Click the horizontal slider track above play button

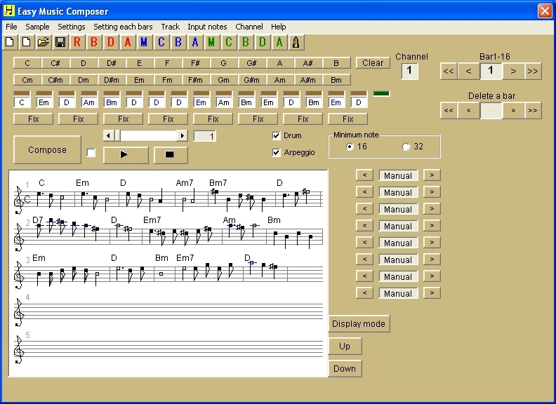(147, 135)
